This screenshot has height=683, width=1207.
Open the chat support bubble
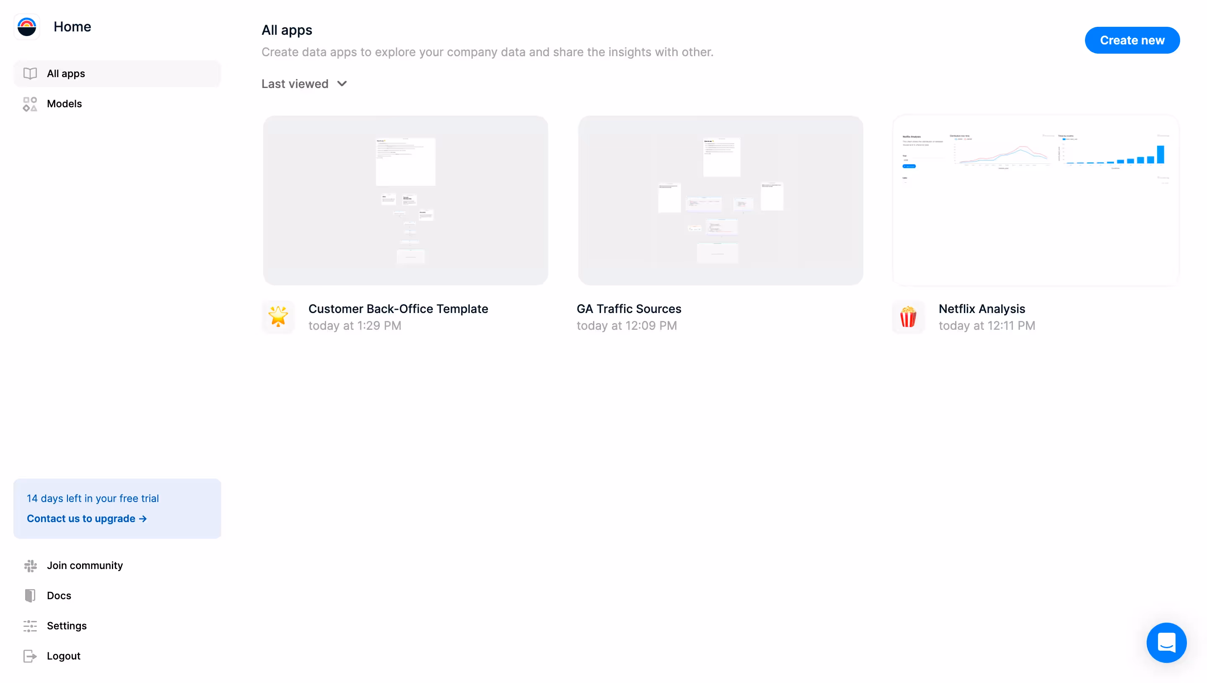point(1166,642)
